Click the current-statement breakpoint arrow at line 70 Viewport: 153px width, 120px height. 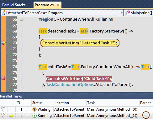point(3,42)
